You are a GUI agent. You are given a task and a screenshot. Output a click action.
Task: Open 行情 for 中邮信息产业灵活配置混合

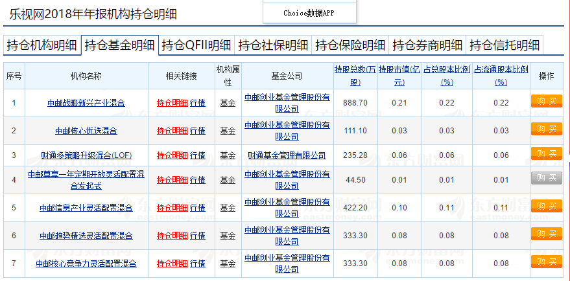coord(197,208)
